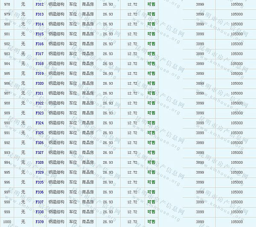
Task: Click the 3899 value in row 982
Action: [200, 44]
